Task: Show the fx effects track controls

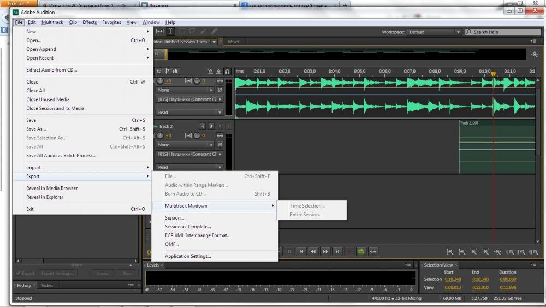Action: pyautogui.click(x=158, y=71)
